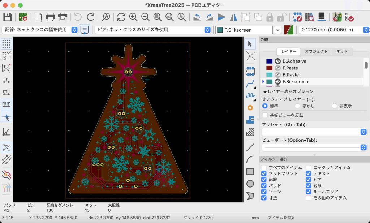Collapse the レイヤー表示オプション section
370x223 pixels.
265,92
